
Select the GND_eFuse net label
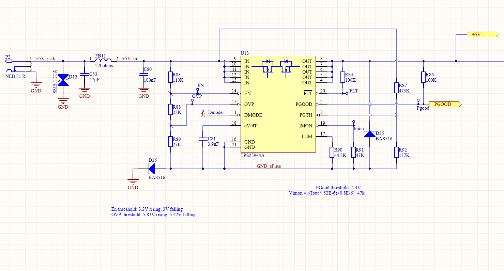(x=269, y=166)
